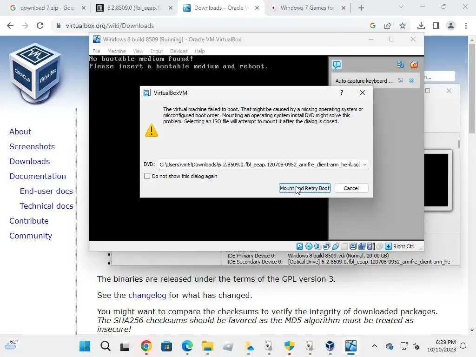Open the Technical docs link
Image resolution: width=476 pixels, height=357 pixels.
coord(46,206)
